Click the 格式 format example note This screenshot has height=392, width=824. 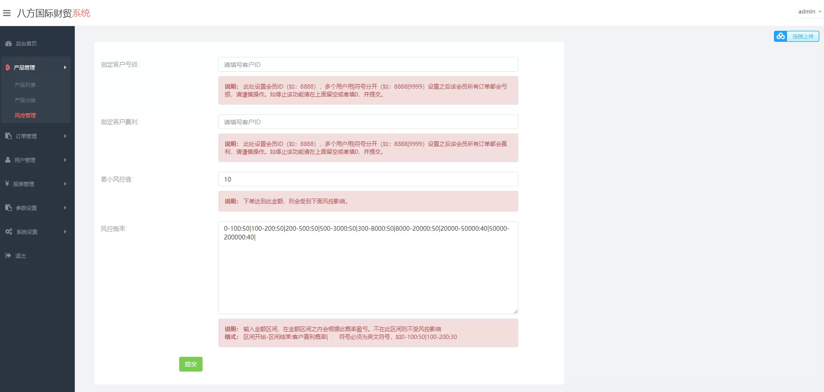340,337
